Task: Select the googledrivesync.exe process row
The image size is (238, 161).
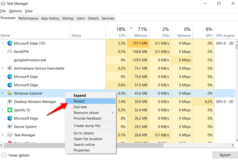Action: [x=118, y=60]
